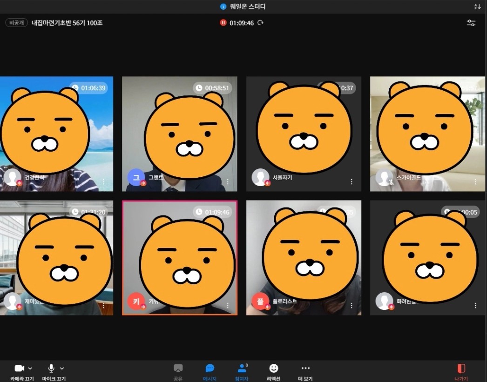The image size is (487, 382).
Task: Open the options menu on the 01:09:46 tile
Action: tap(228, 305)
